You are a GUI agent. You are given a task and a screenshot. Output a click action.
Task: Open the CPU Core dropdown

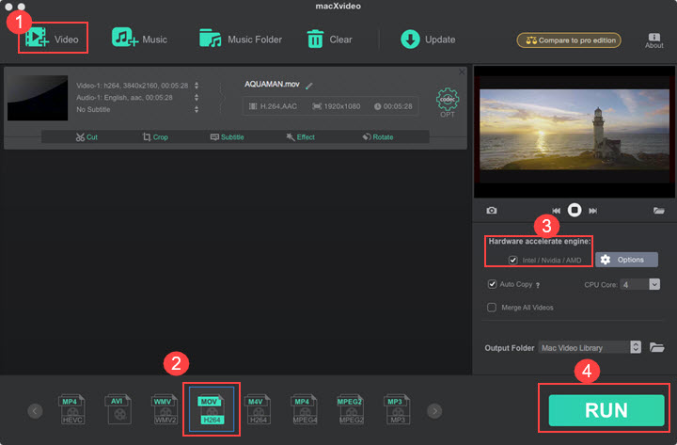click(639, 283)
